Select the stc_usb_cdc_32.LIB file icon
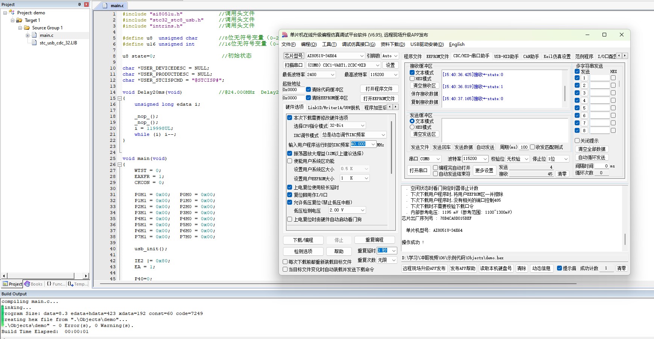654x339 pixels. point(35,43)
